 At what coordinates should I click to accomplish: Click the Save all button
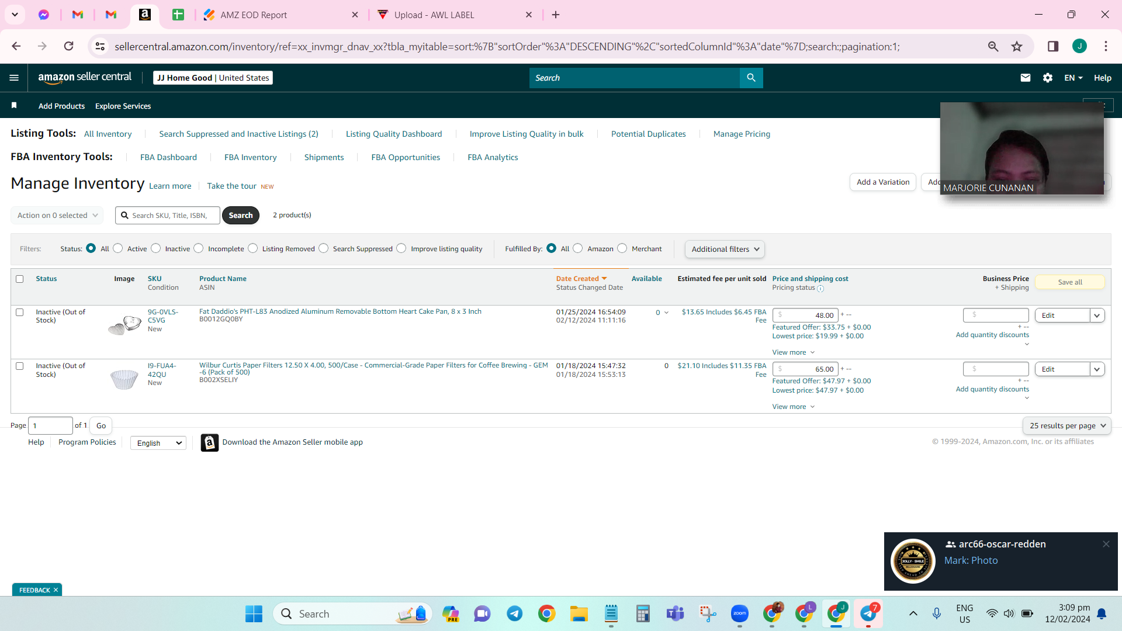[x=1070, y=282]
